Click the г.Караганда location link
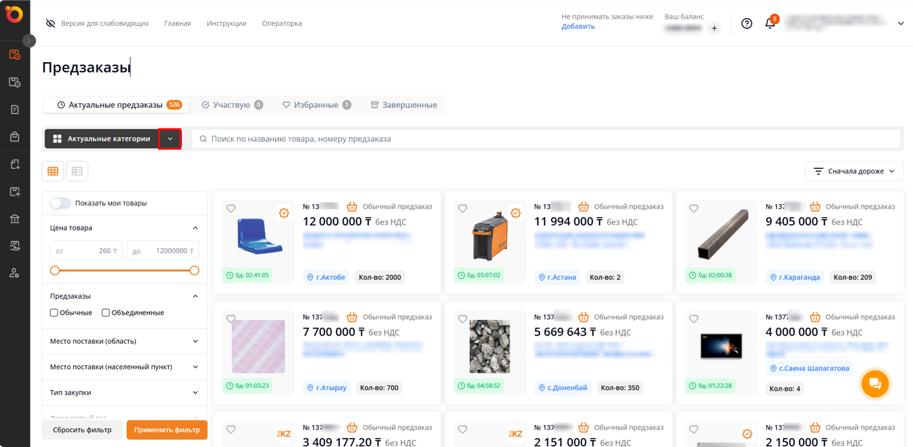The image size is (913, 447). tap(795, 277)
